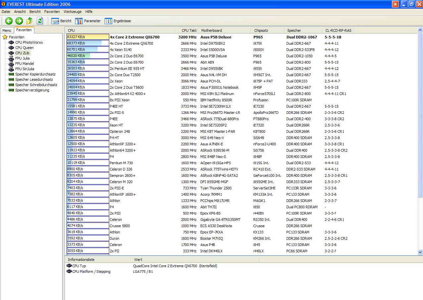
Task: Select Speicher Lesedurchsatz in tree
Action: (34, 79)
